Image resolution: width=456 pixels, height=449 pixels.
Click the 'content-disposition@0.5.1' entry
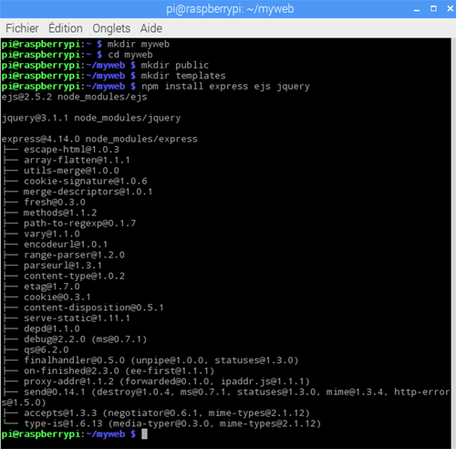pos(94,308)
